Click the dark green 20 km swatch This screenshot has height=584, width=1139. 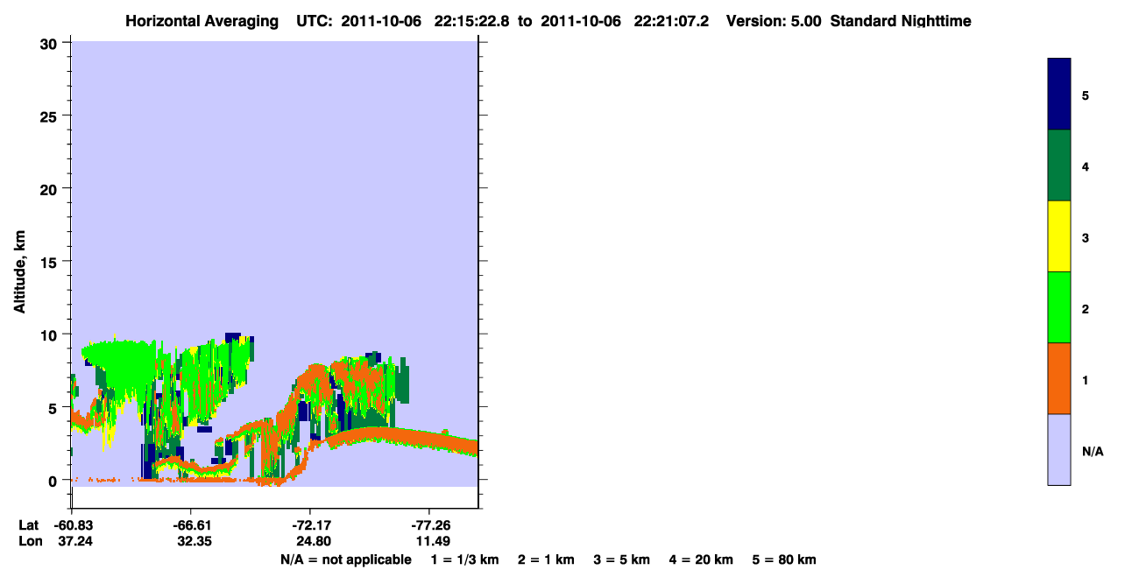1059,165
